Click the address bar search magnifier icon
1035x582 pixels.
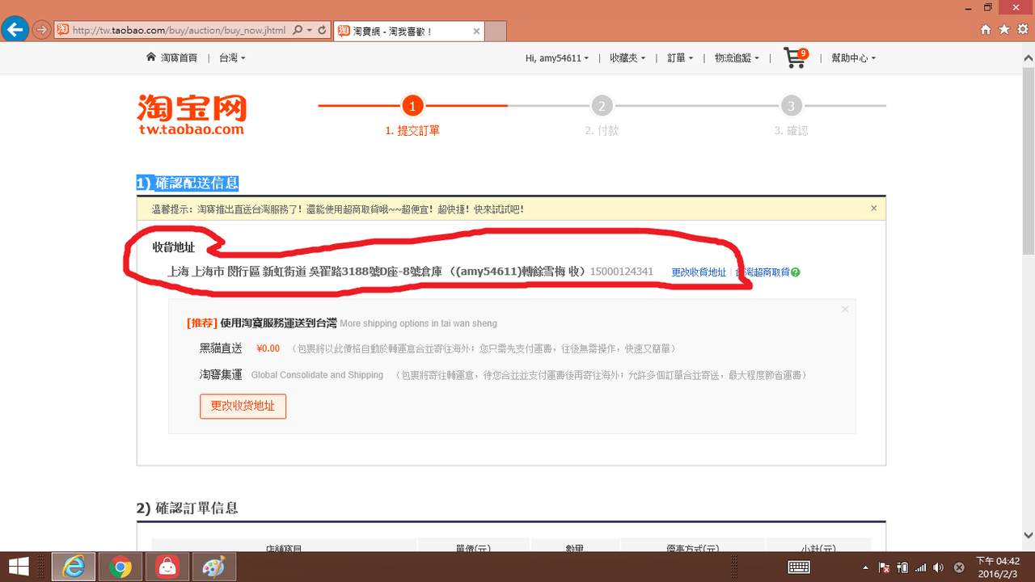(x=298, y=31)
